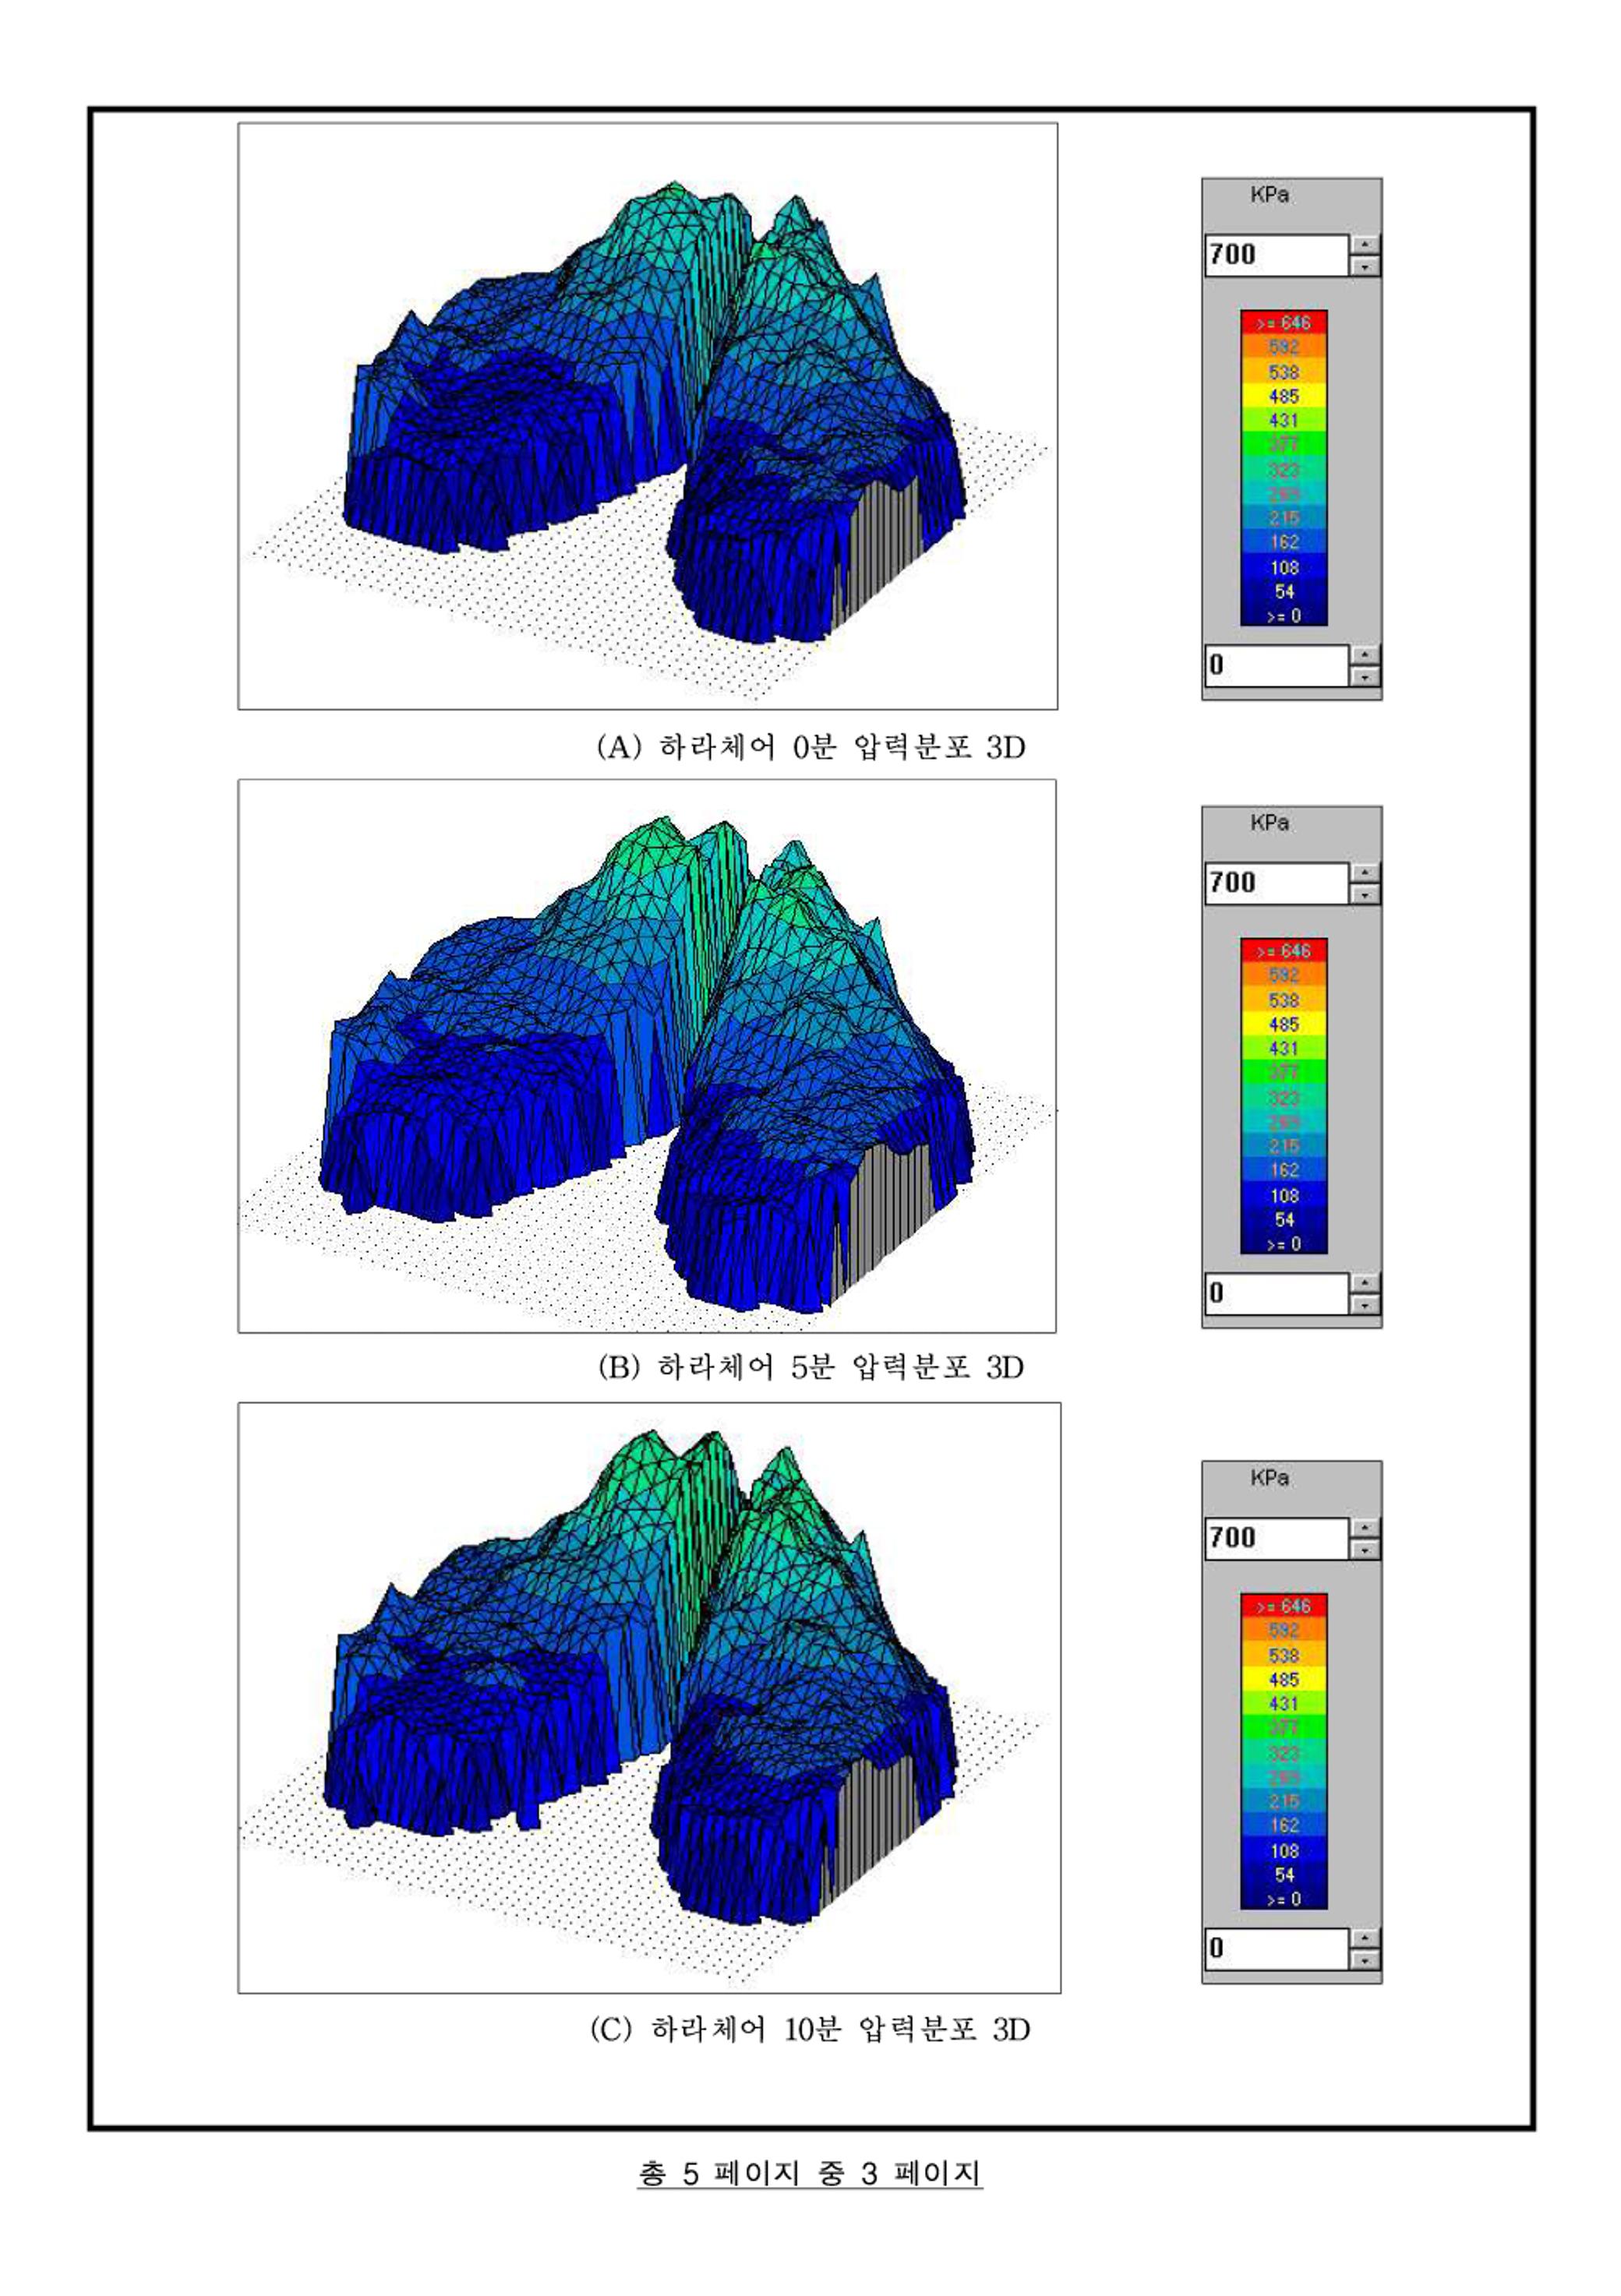Viewport: 1621px width, 2296px height.
Task: Select the yellow 485 swatch in plot (B) legend
Action: [x=1284, y=1024]
